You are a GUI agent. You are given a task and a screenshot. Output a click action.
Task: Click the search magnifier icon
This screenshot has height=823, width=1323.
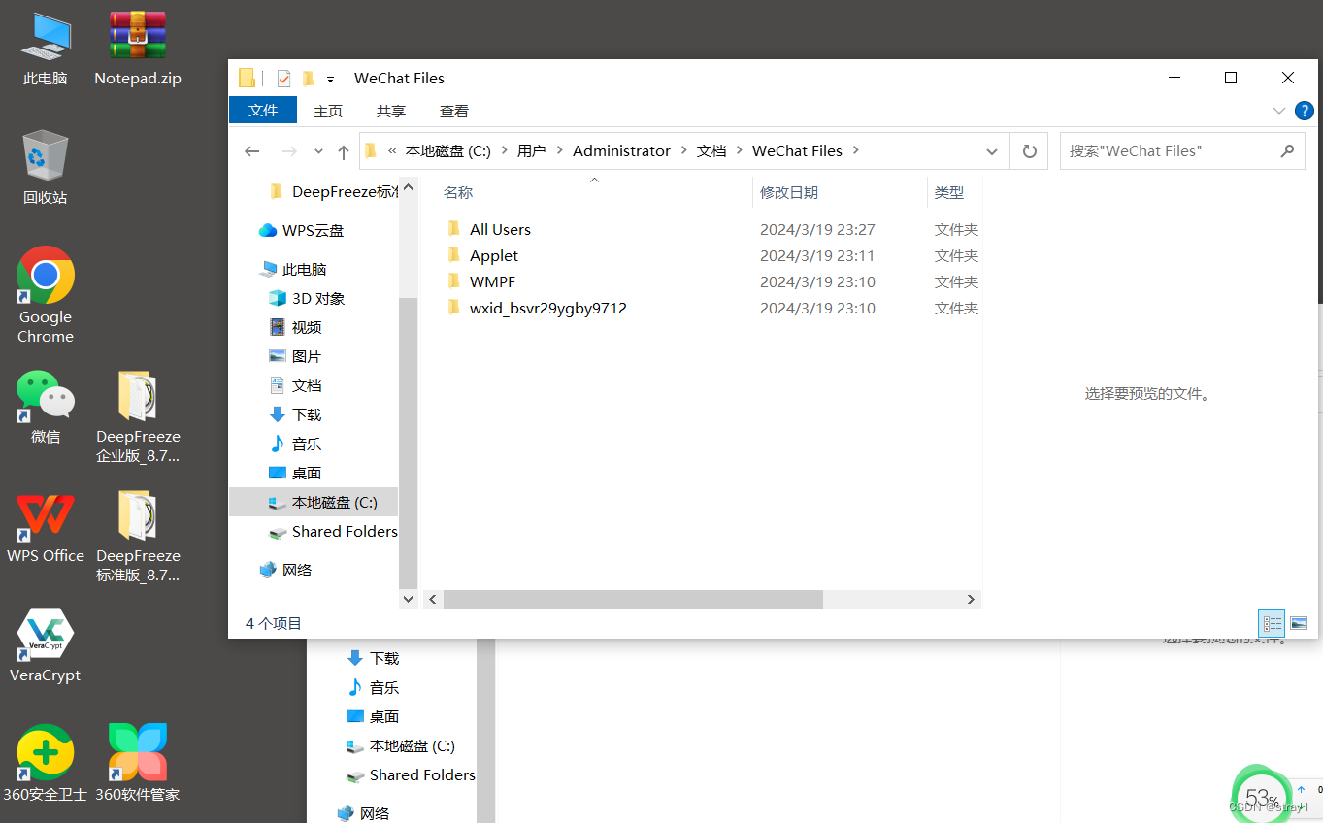click(x=1287, y=150)
